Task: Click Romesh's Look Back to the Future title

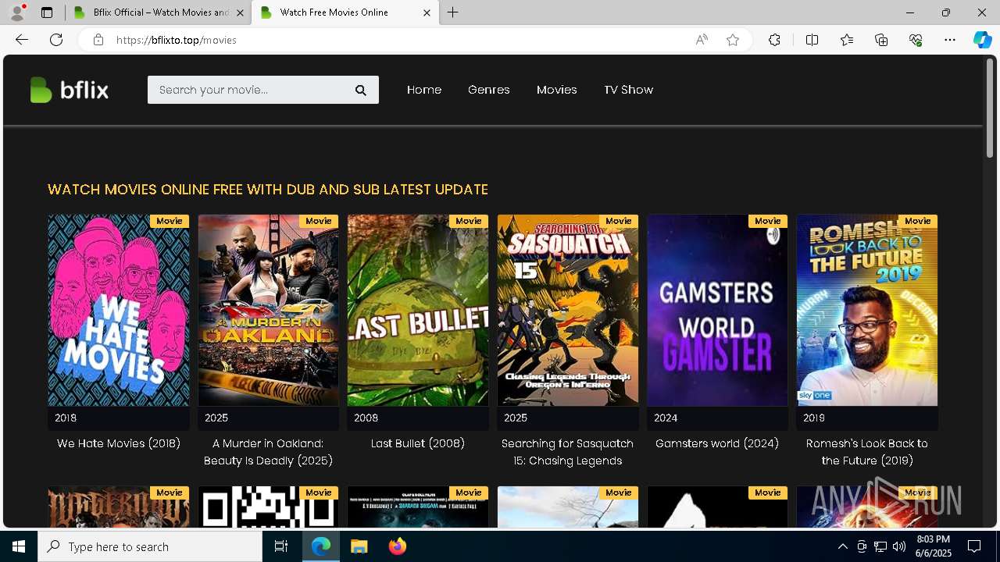Action: [867, 452]
